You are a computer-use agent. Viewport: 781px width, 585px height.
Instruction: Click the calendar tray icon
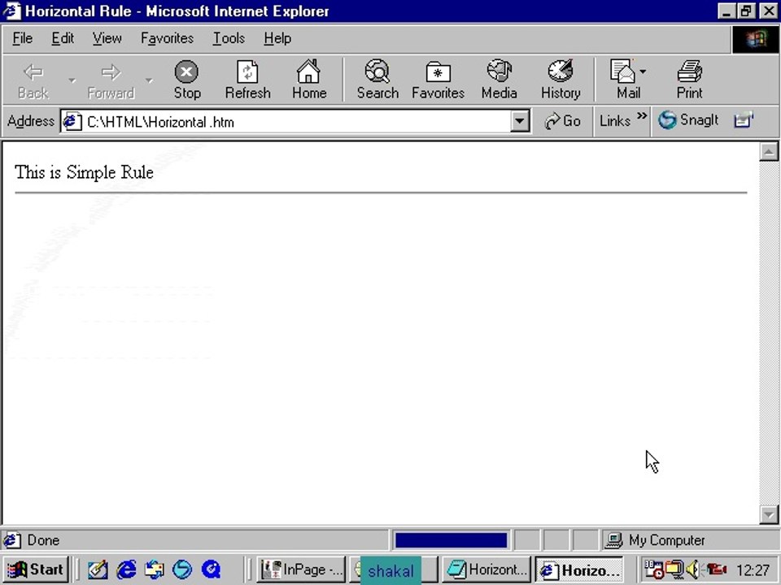point(653,569)
